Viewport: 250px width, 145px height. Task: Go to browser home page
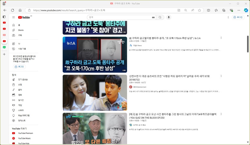pos(20,10)
